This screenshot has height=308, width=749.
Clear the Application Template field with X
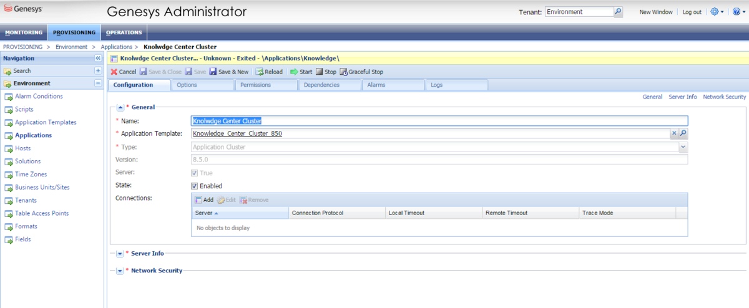(674, 133)
